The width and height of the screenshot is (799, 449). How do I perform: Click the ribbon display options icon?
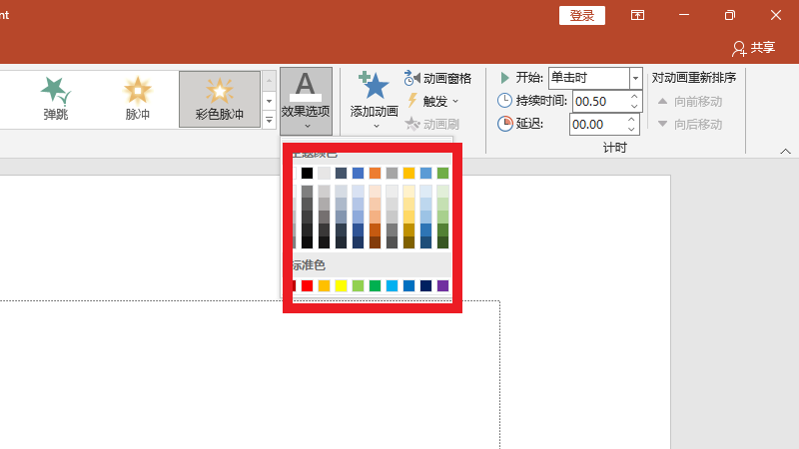[x=637, y=15]
